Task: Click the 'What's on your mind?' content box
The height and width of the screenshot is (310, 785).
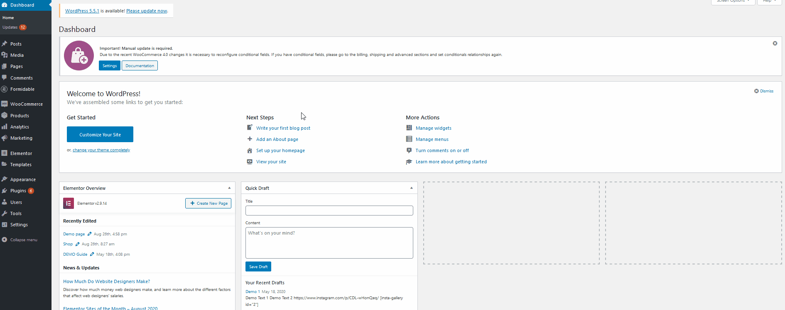Action: coord(329,243)
